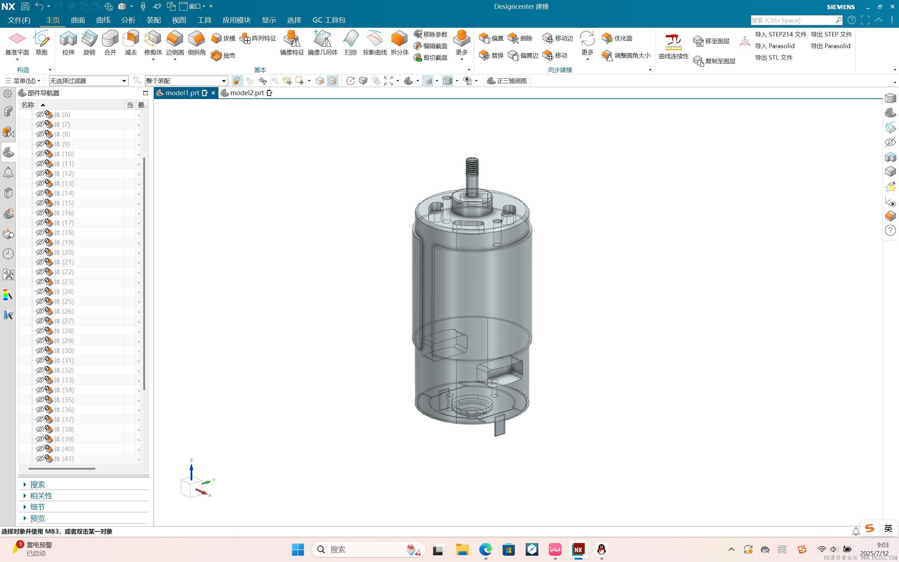Toggle visibility of 体 (30)
The width and height of the screenshot is (899, 562).
(x=40, y=351)
